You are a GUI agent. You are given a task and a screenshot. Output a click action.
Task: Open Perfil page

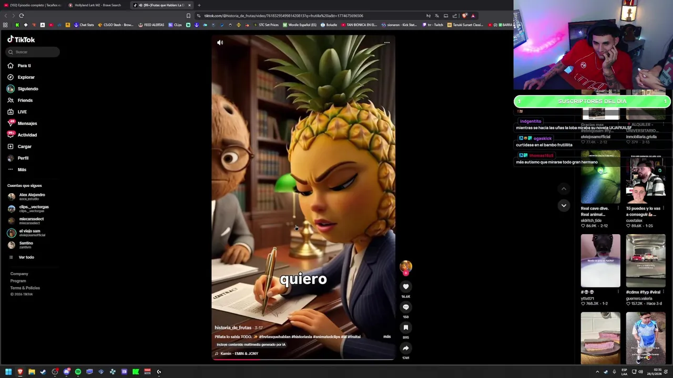tap(23, 158)
